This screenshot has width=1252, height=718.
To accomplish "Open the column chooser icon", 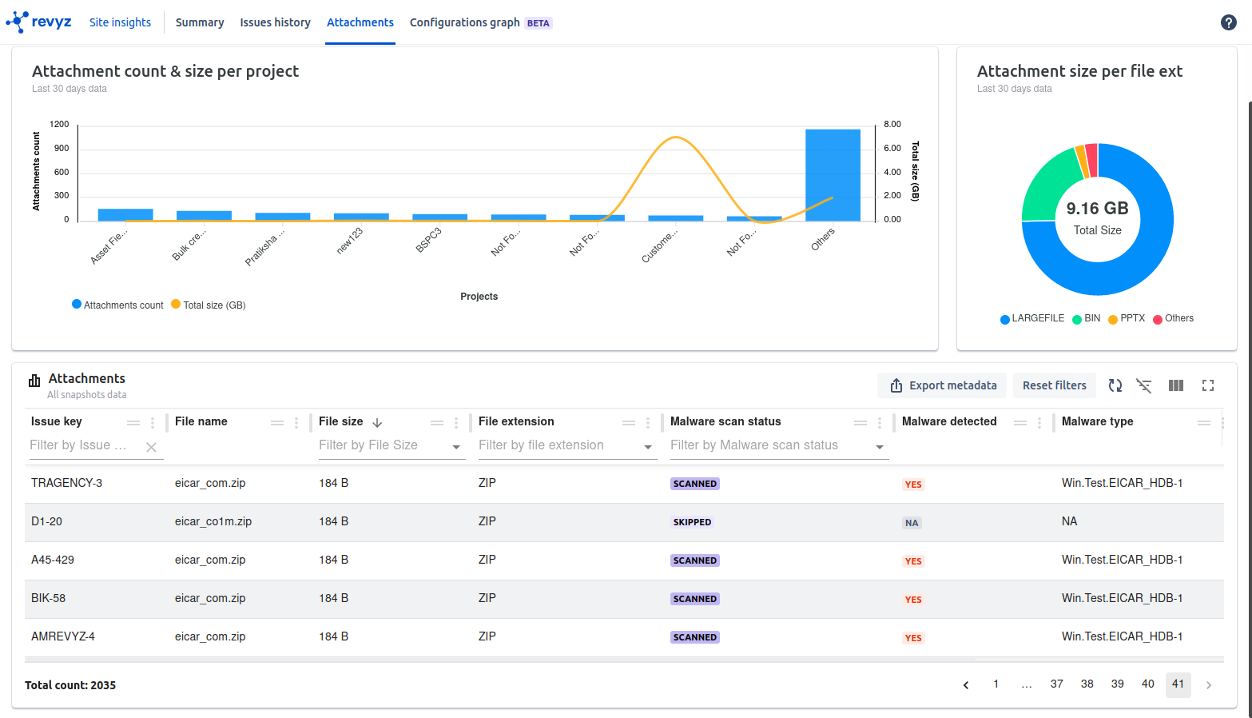I will click(x=1175, y=385).
